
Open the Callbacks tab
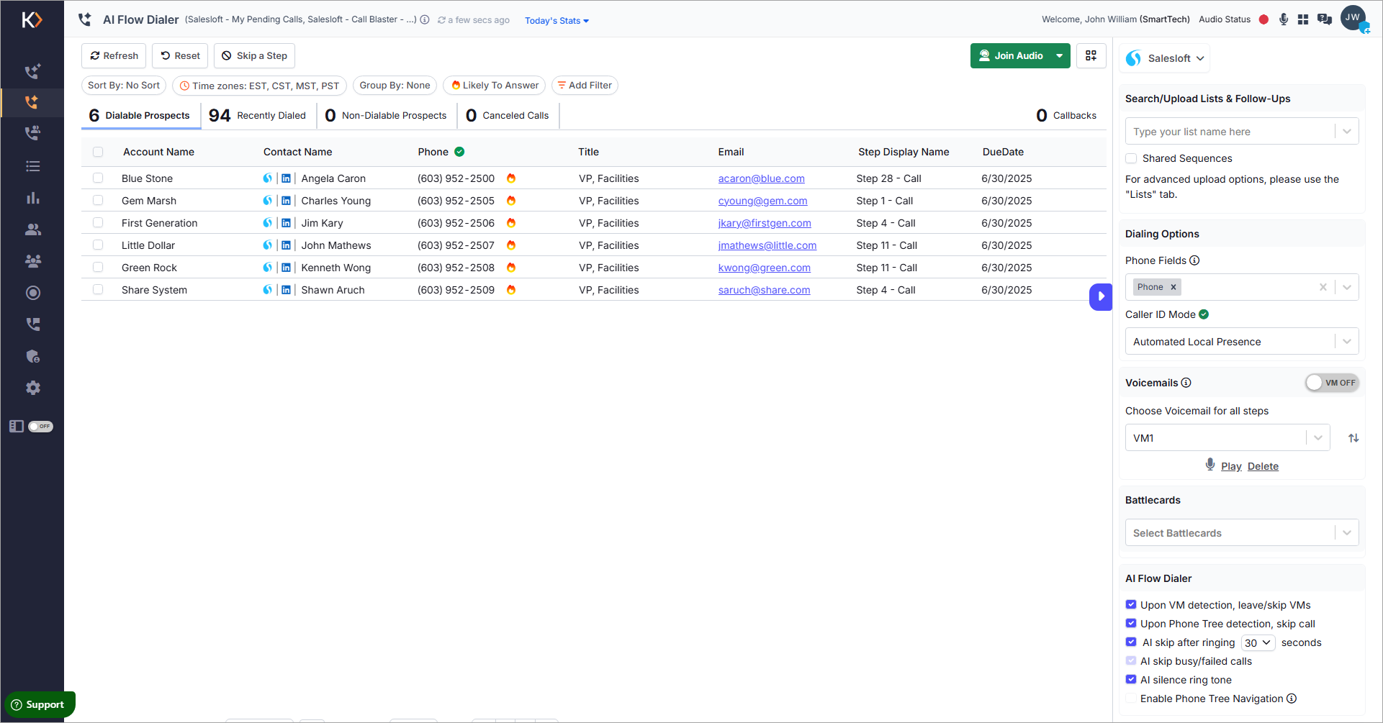(1066, 115)
